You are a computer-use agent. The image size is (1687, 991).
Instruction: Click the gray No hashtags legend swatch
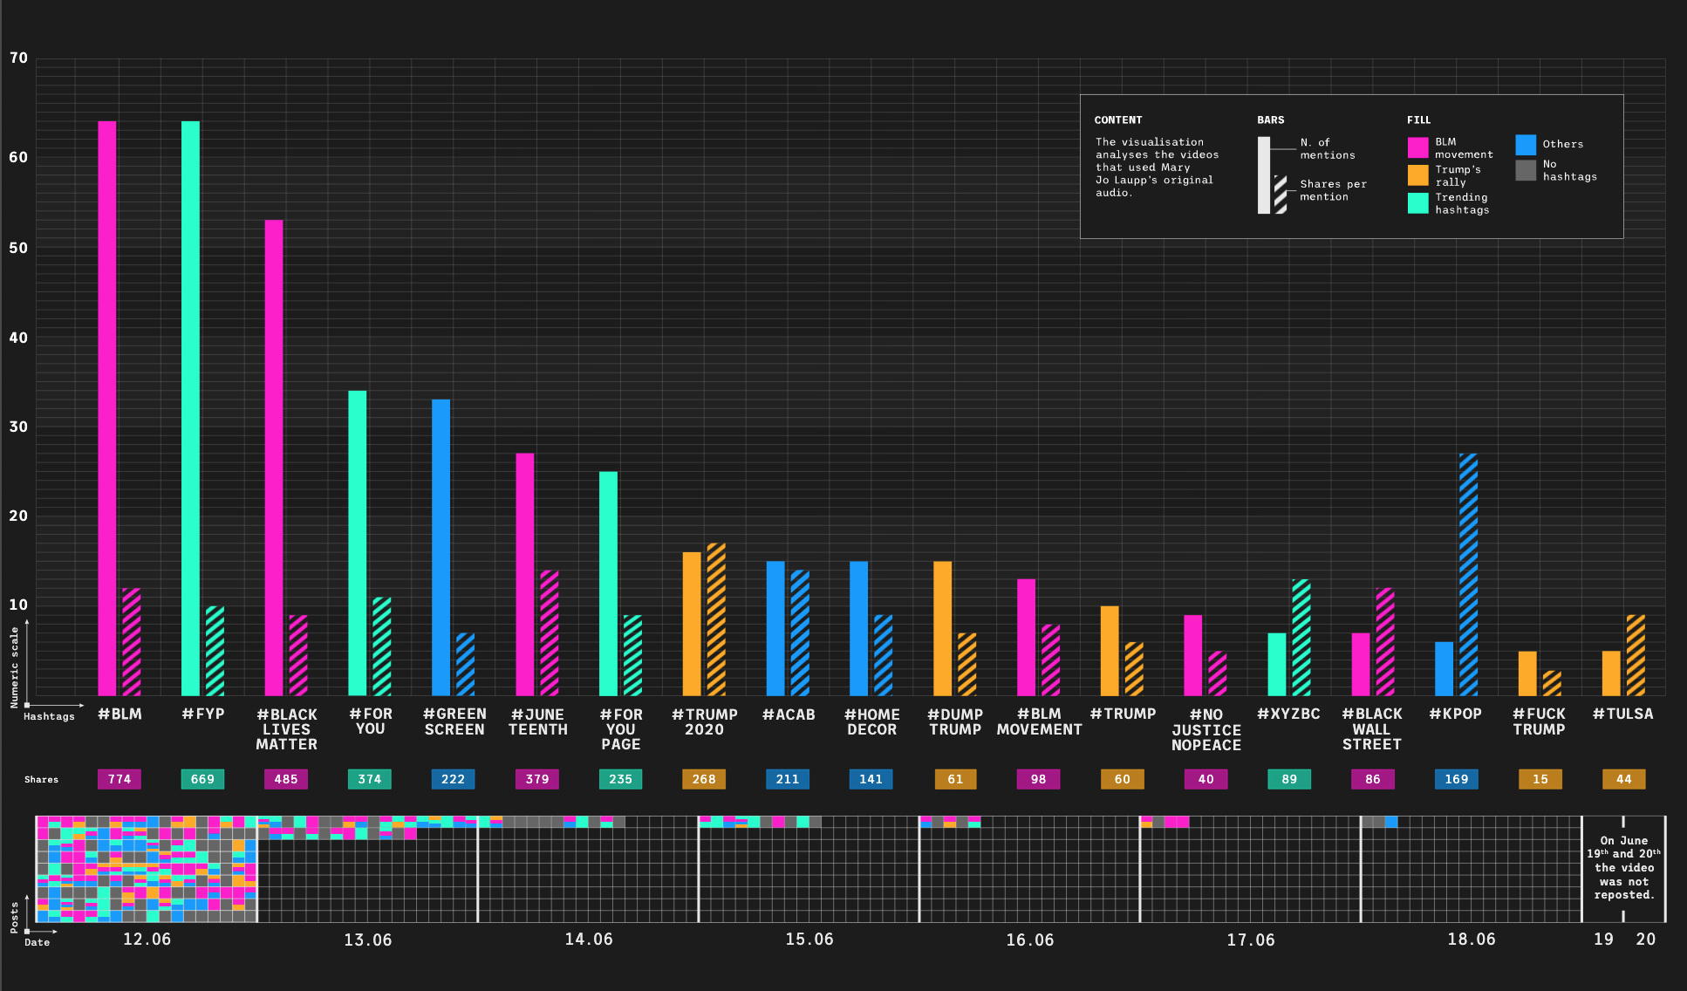1525,170
